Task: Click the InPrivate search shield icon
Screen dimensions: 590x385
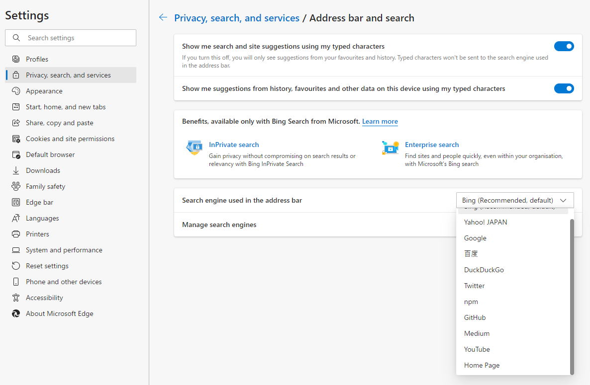Action: [x=195, y=148]
